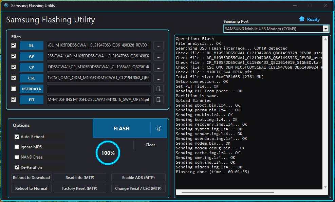Click the log scroll-down arrow
This screenshot has height=202, width=335.
click(325, 187)
